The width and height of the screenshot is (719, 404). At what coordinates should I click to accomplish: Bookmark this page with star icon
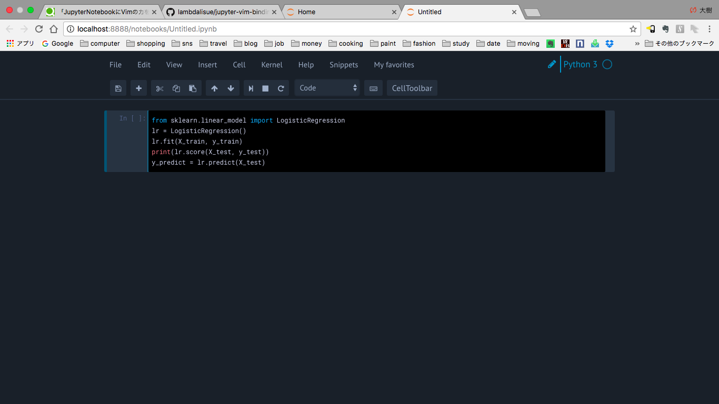coord(633,29)
